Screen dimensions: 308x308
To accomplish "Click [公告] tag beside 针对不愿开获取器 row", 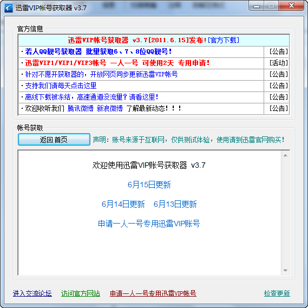I will [x=279, y=75].
